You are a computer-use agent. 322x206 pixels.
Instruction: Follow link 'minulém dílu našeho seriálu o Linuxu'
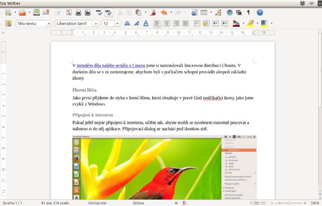point(111,66)
